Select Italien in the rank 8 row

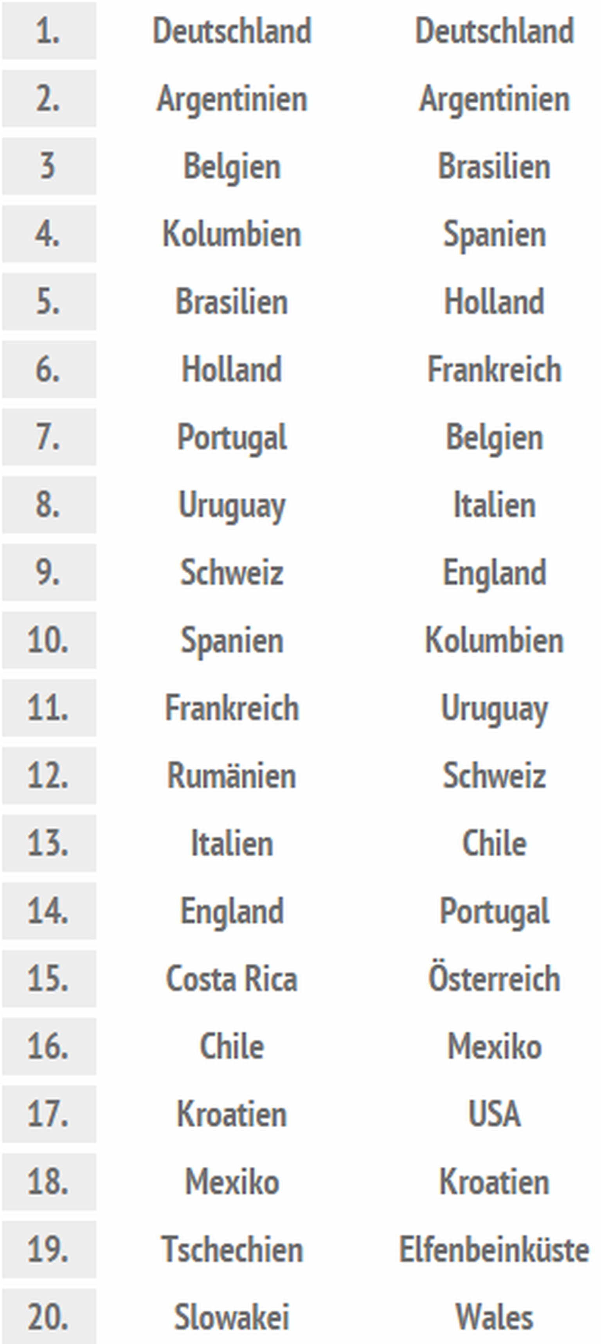pyautogui.click(x=494, y=505)
